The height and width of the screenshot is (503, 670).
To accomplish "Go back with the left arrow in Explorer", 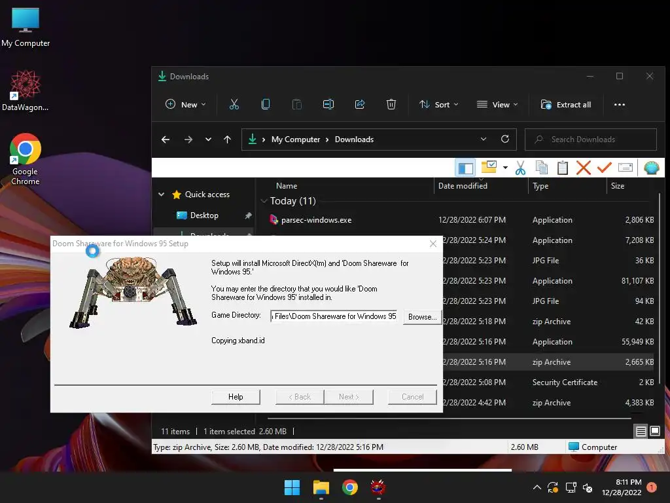I will tap(166, 140).
